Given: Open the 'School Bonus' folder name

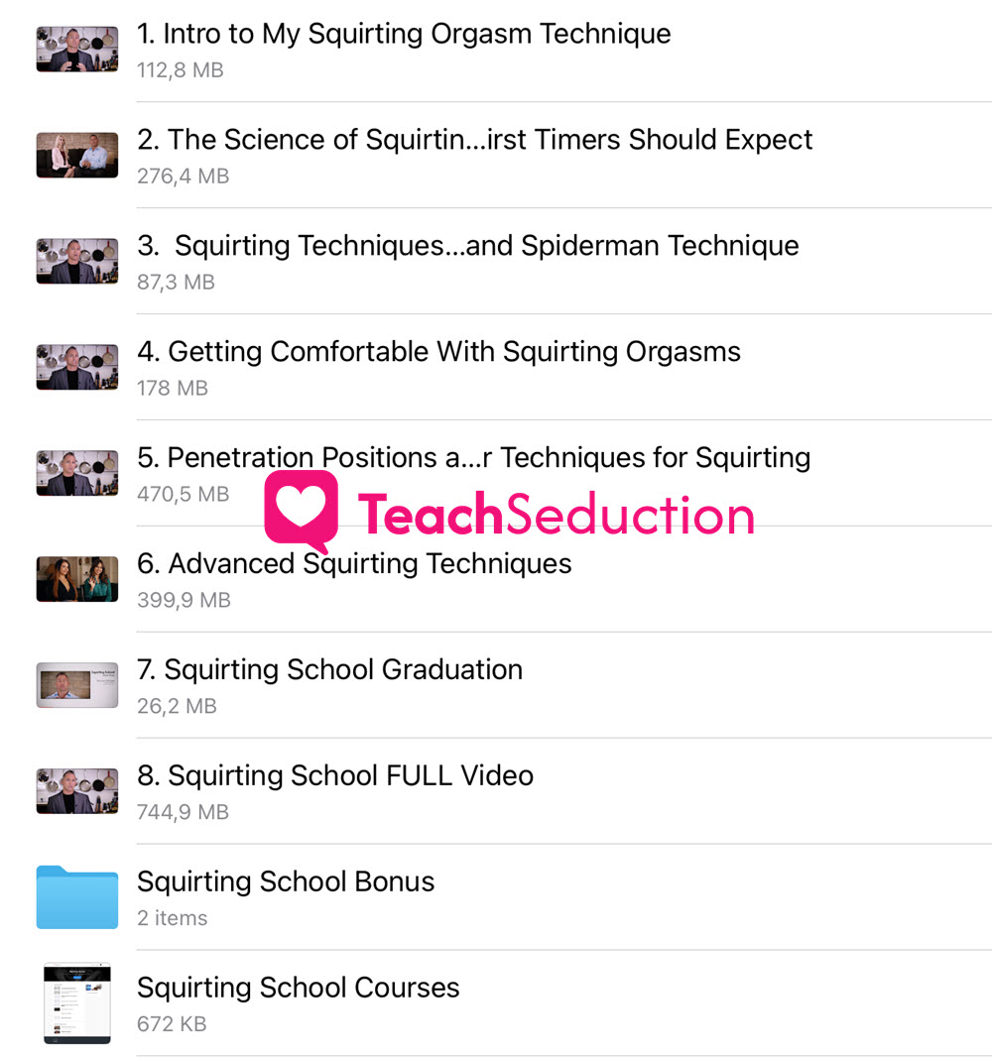Looking at the screenshot, I should (x=286, y=881).
